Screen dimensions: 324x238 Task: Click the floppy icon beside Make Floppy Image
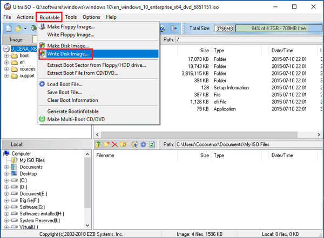42,26
